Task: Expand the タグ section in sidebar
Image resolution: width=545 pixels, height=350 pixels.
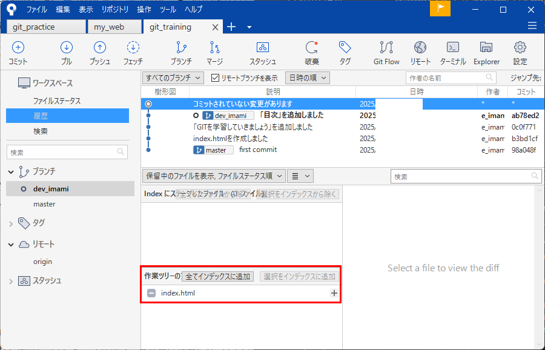Action: (11, 223)
